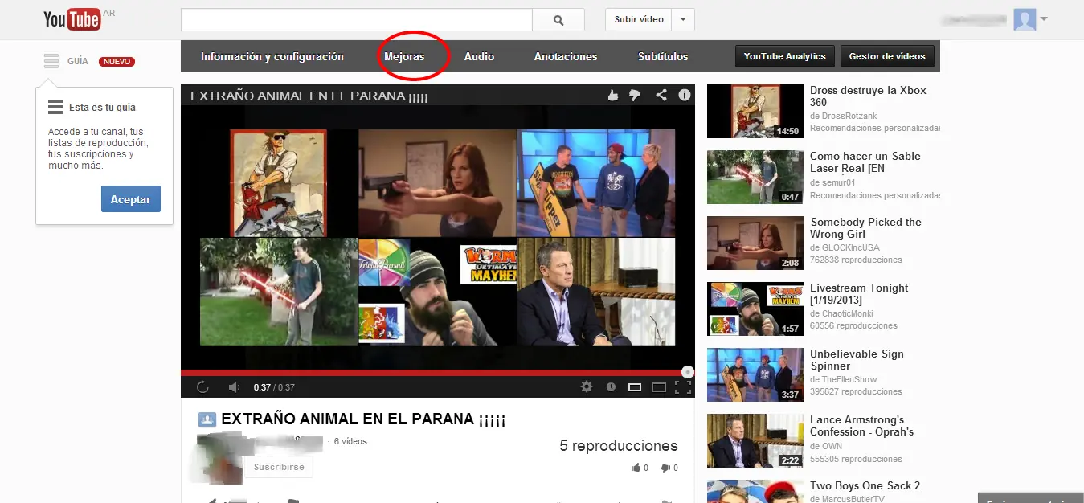Enter fullscreen mode in the player
Screen dimensions: 1084x503
[x=683, y=387]
